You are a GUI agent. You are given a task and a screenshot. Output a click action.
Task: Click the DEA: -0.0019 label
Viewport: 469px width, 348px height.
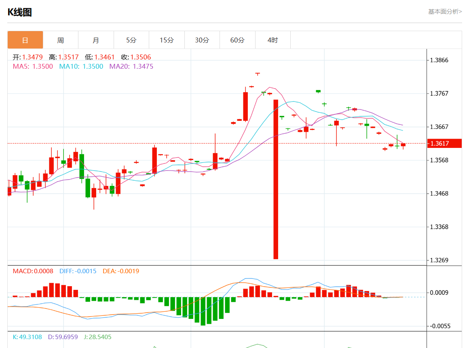pos(121,271)
